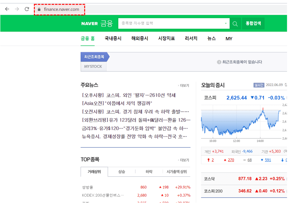
Task: Click the 금융 logo text
Action: pyautogui.click(x=107, y=23)
